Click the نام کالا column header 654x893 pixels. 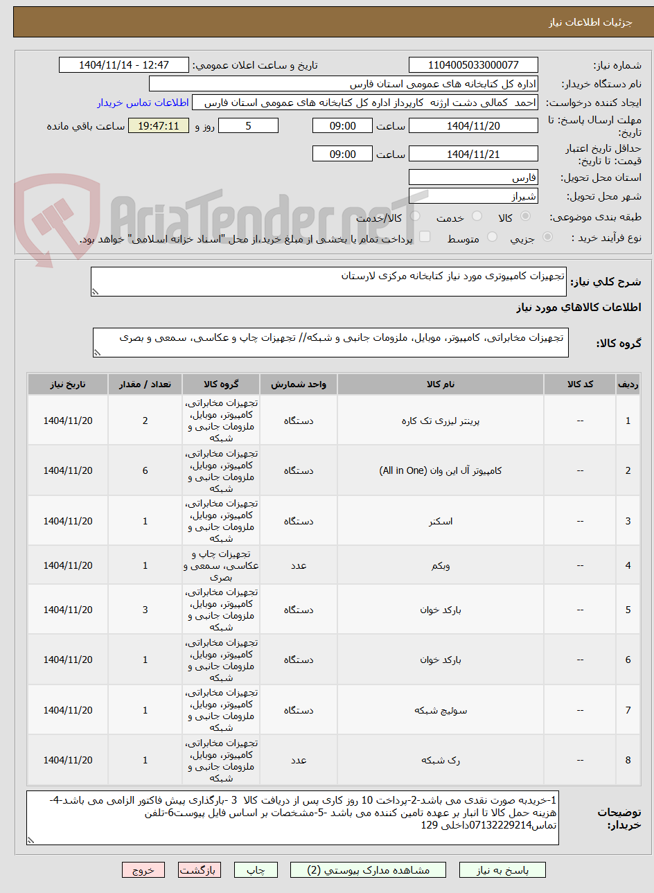(x=441, y=384)
